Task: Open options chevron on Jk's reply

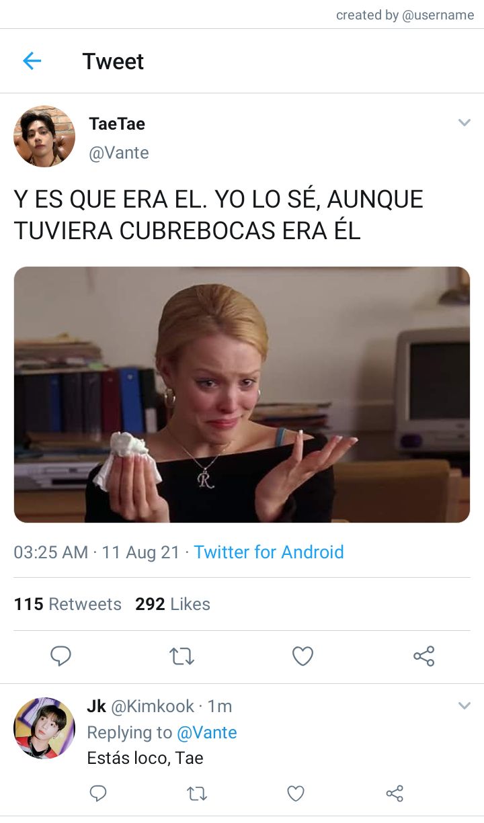Action: [464, 705]
